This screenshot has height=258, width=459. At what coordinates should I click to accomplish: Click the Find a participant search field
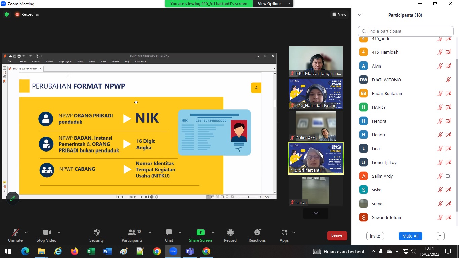[406, 31]
